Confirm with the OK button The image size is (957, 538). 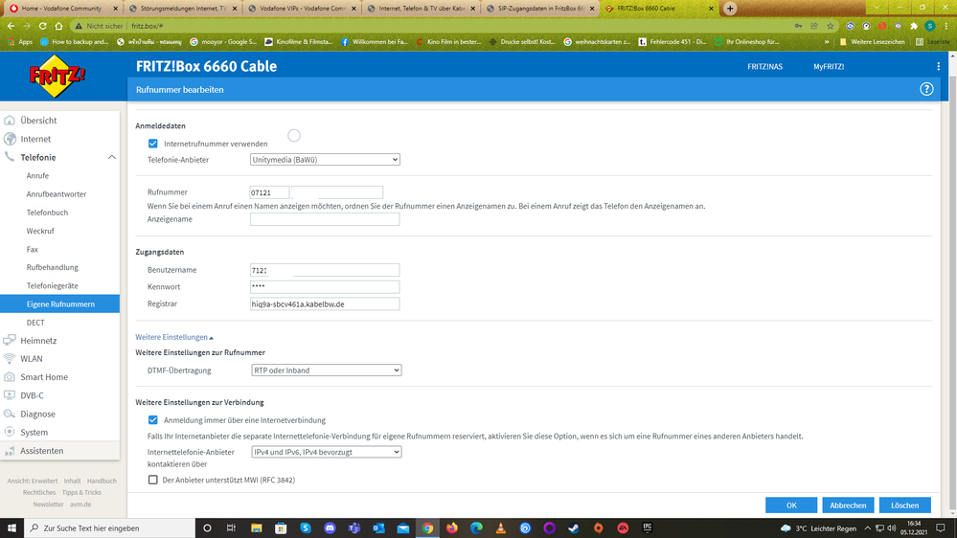(x=791, y=505)
